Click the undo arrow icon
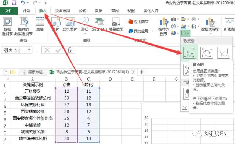The width and height of the screenshot is (235, 144). point(23,3)
